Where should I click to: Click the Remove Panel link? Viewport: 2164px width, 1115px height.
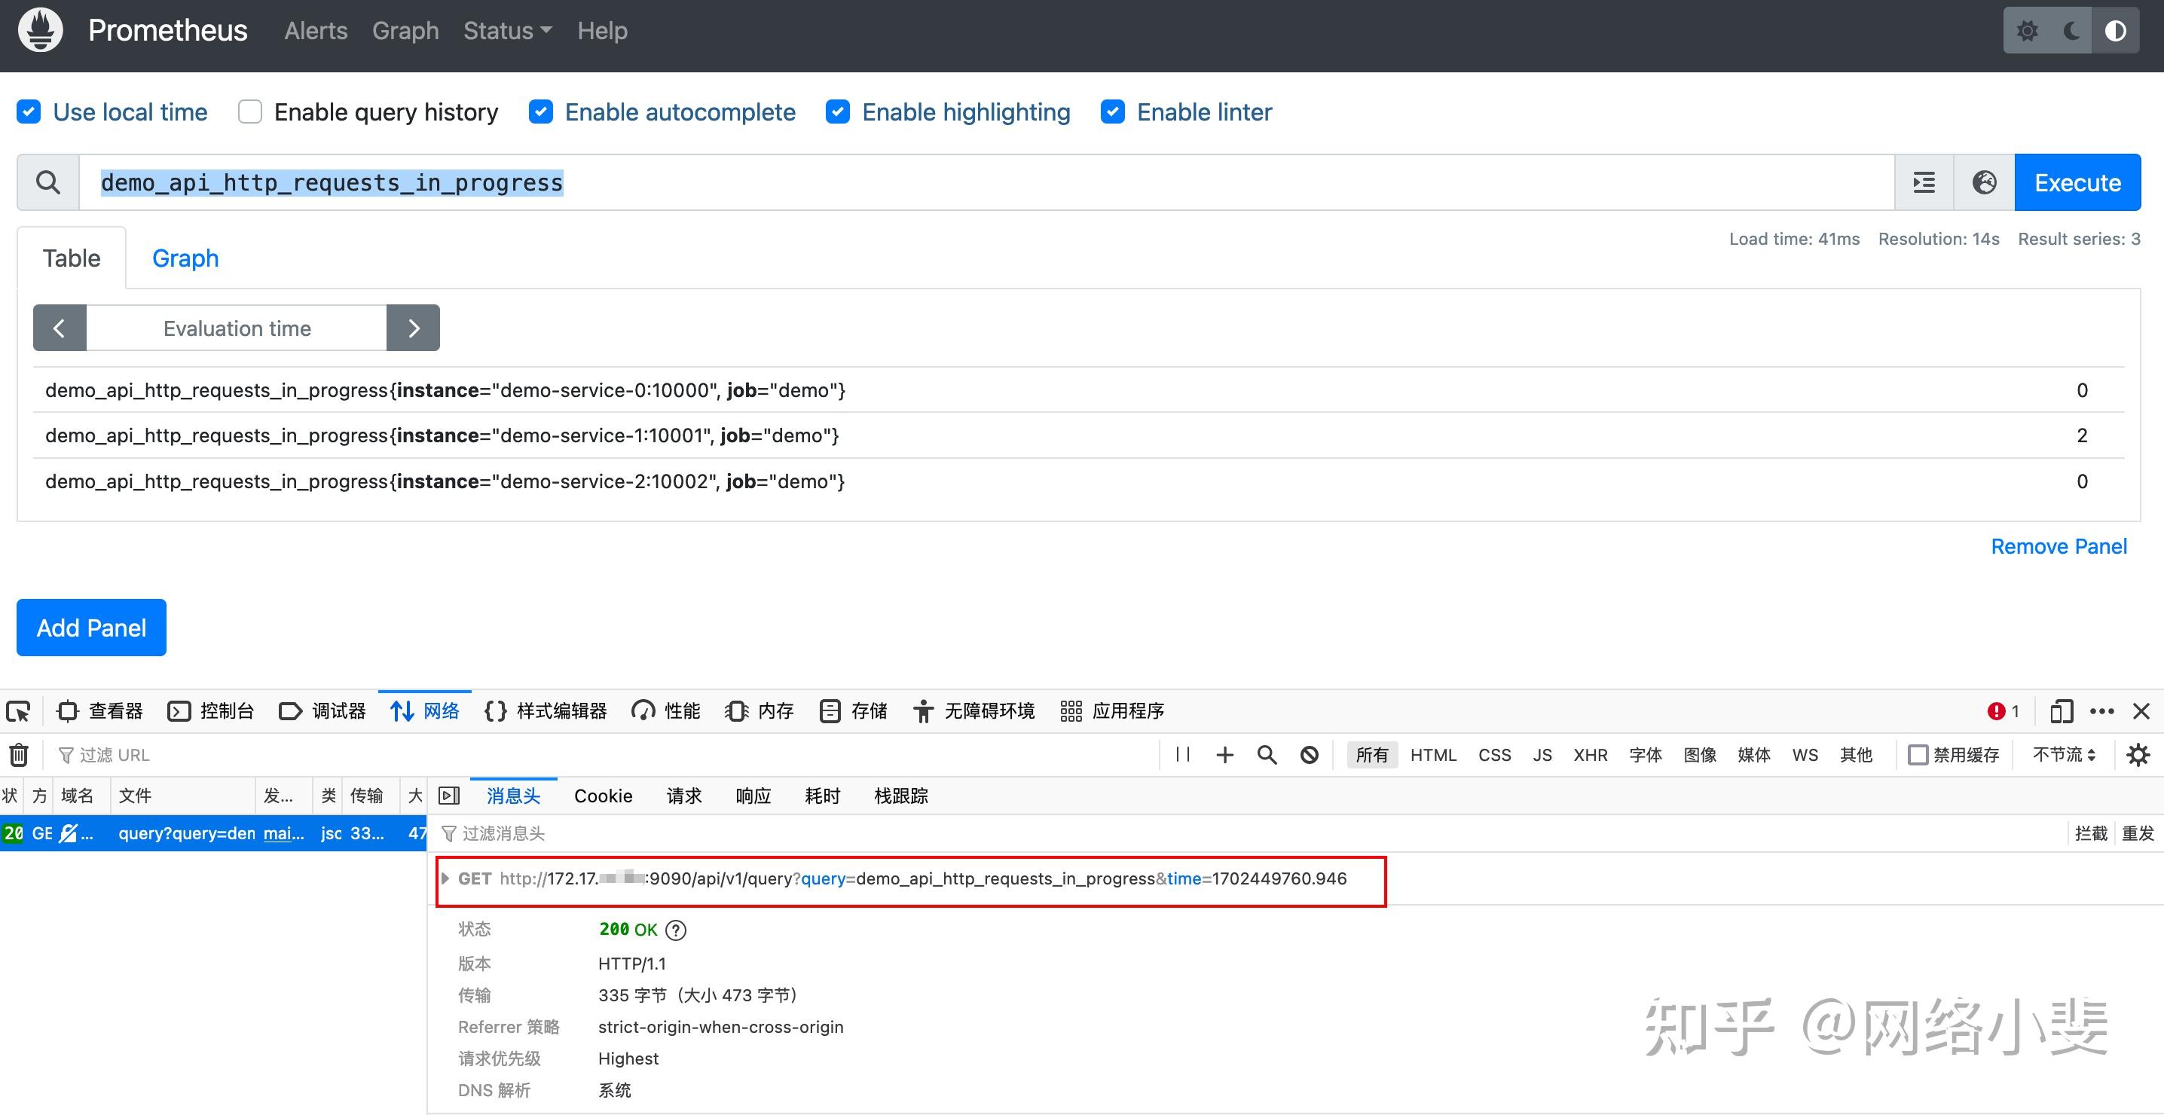pos(2059,546)
